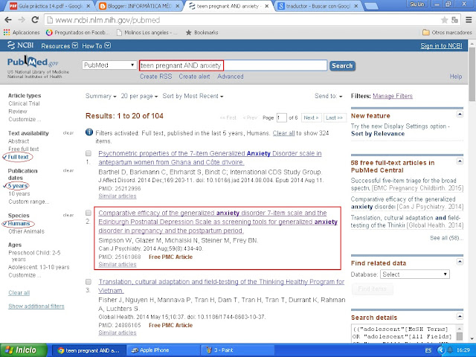The width and height of the screenshot is (476, 357).
Task: Open the 20 per page dropdown
Action: [139, 96]
